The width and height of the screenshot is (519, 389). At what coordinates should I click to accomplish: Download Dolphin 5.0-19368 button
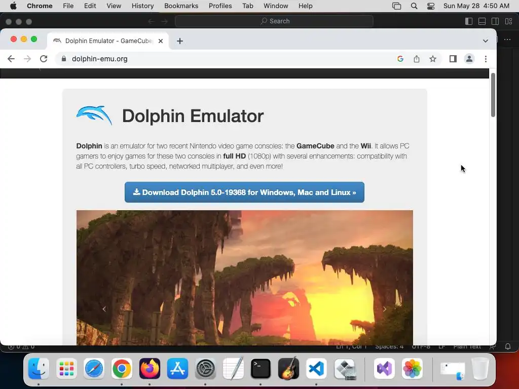tap(244, 192)
